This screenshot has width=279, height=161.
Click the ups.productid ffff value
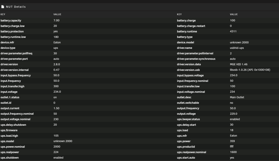click(232, 146)
